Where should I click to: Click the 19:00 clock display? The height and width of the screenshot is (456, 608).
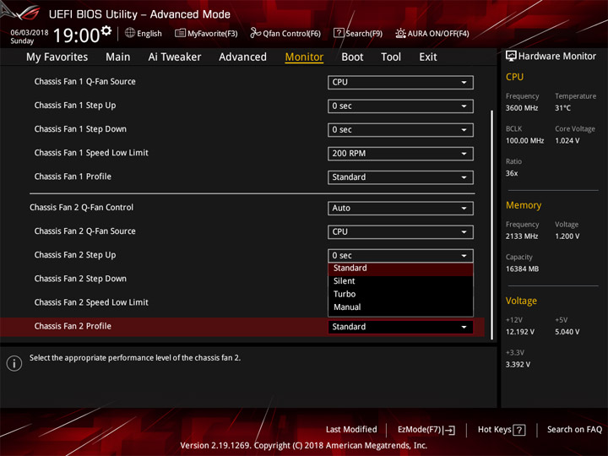(x=76, y=35)
